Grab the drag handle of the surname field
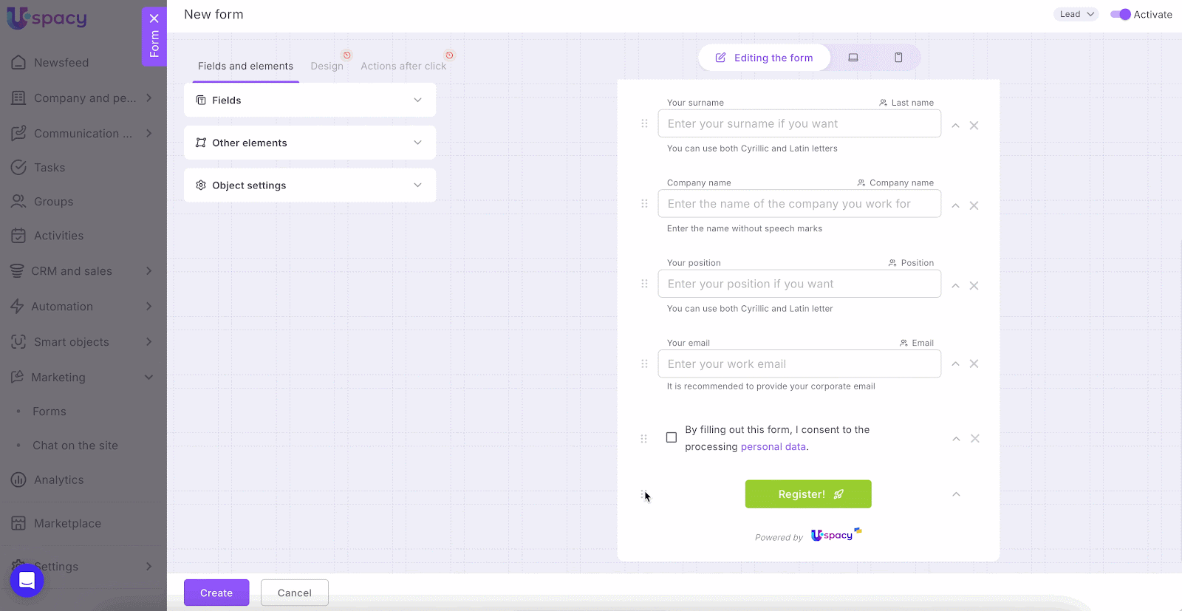The width and height of the screenshot is (1182, 611). pyautogui.click(x=644, y=124)
